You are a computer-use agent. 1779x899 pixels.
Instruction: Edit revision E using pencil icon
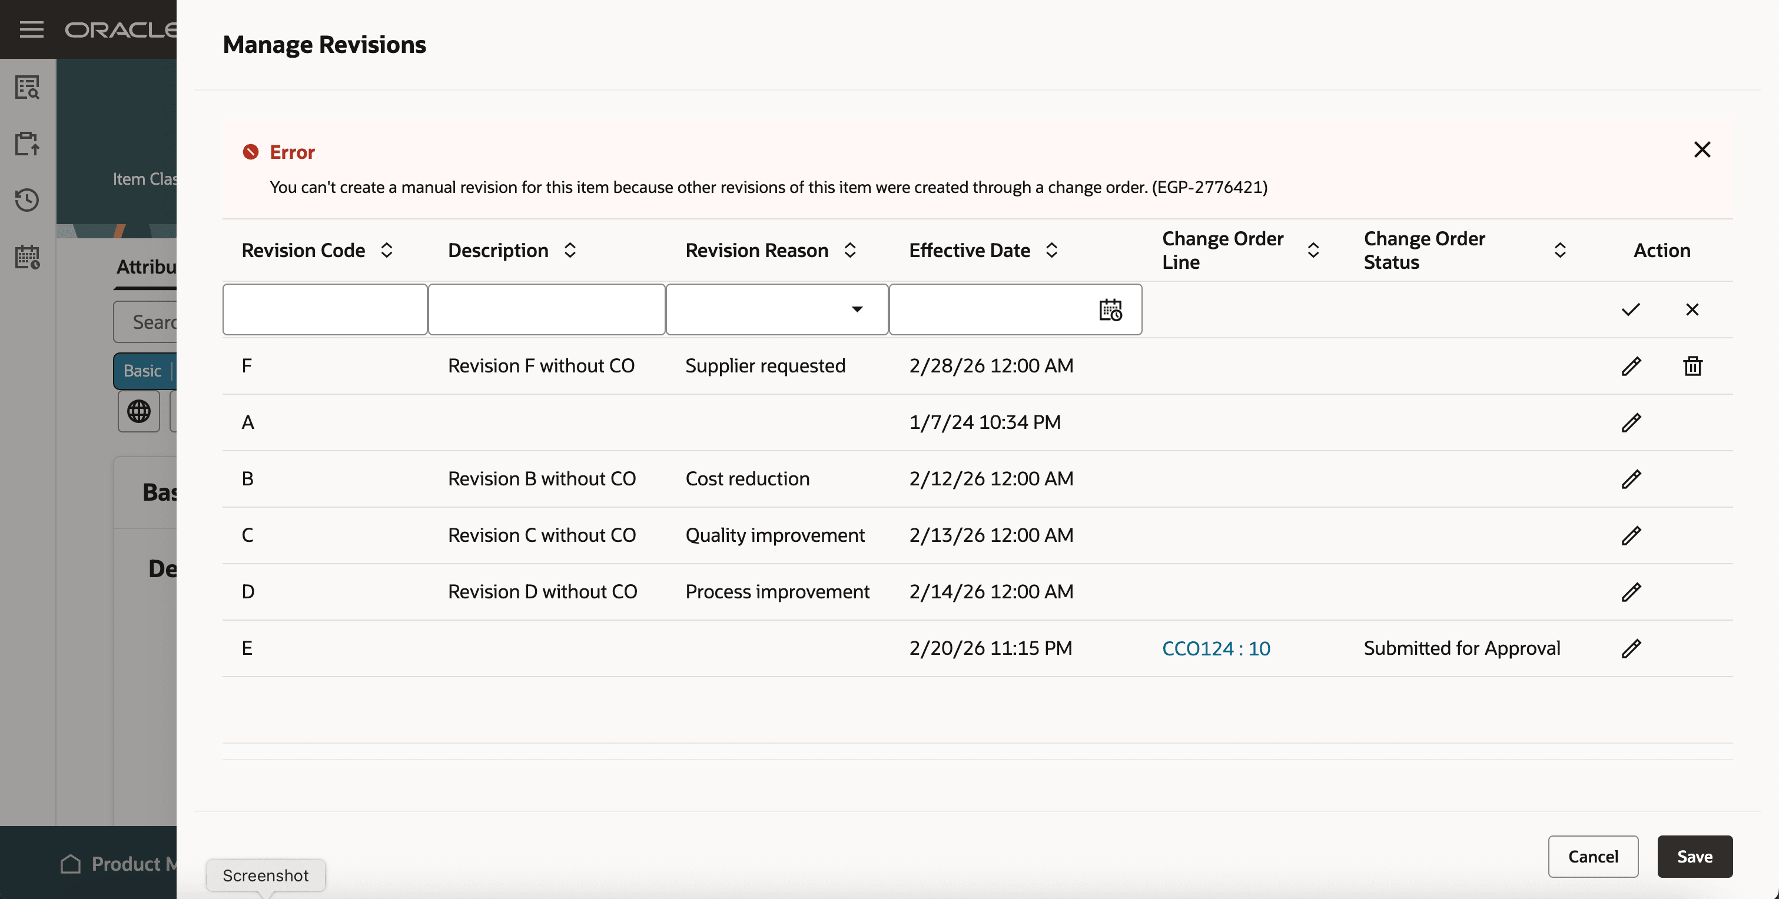pos(1631,648)
